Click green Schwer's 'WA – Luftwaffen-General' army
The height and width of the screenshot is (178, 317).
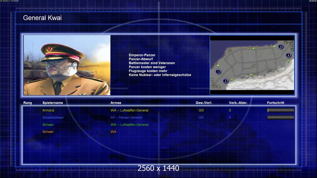coord(129,125)
